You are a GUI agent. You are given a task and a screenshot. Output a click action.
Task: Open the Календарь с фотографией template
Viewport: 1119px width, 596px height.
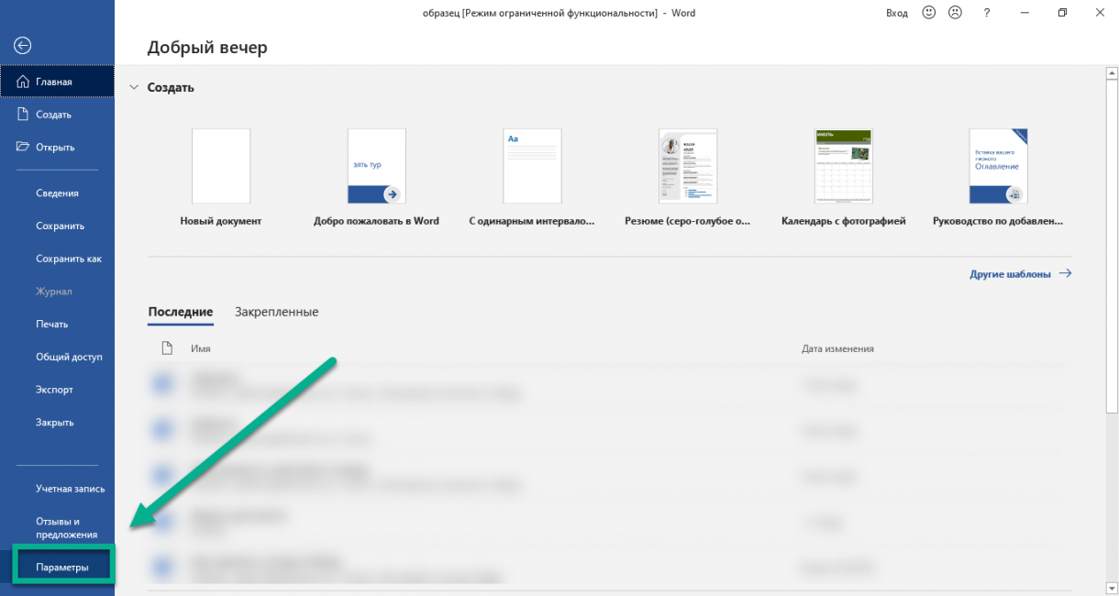tap(843, 167)
